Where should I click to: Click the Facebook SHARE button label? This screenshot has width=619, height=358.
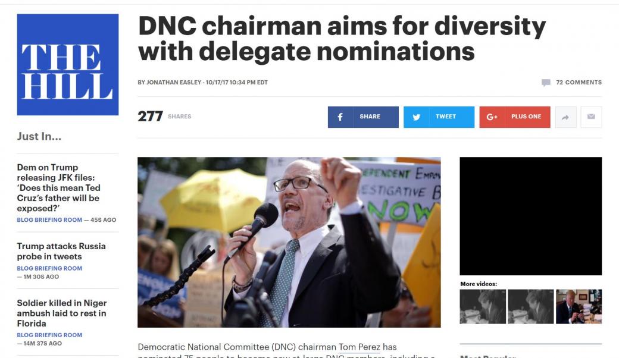370,117
